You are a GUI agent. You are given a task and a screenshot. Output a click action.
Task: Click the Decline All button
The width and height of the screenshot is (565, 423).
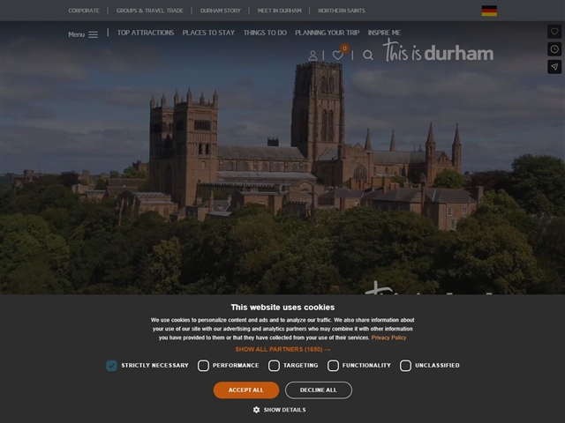point(319,390)
